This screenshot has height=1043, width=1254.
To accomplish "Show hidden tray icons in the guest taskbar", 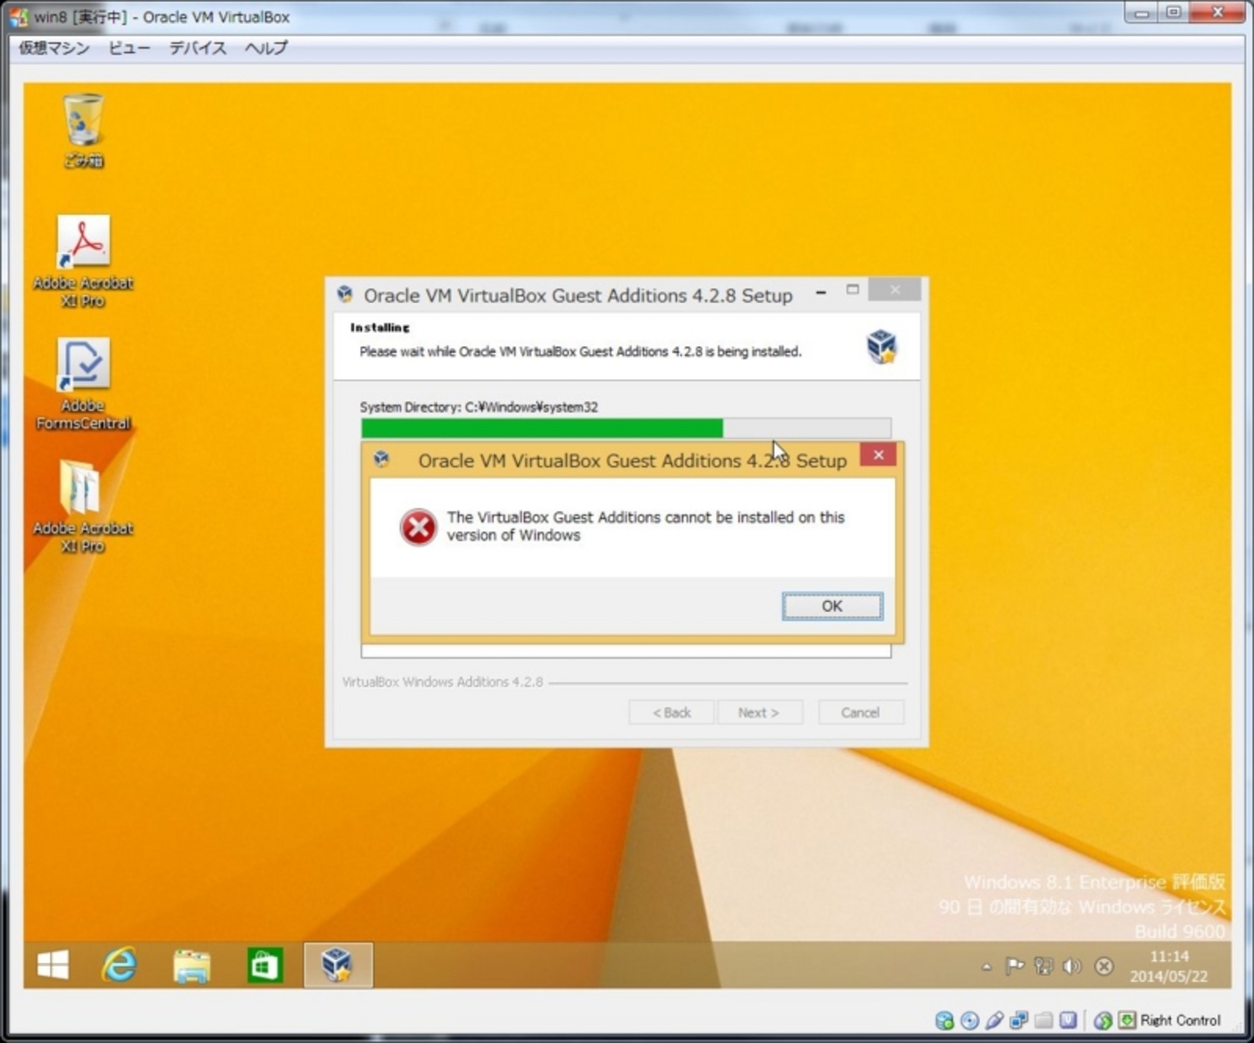I will [986, 966].
